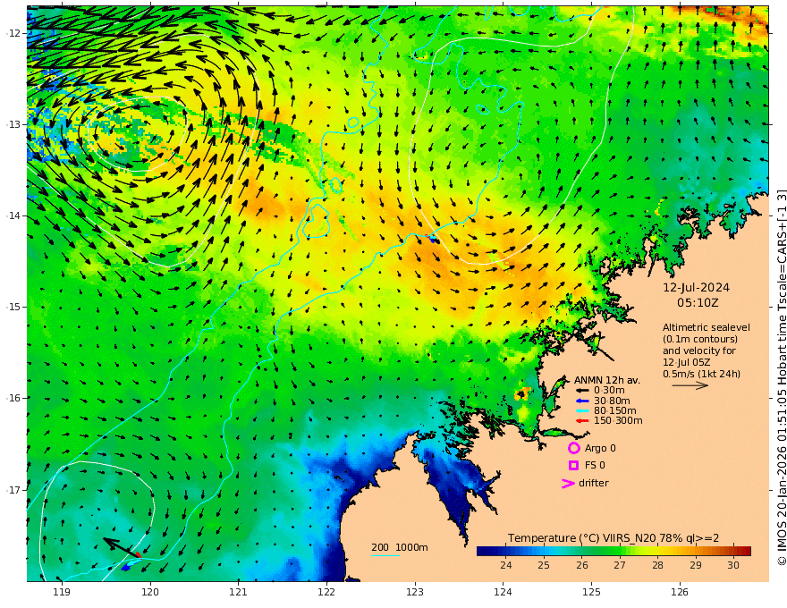Image resolution: width=787 pixels, height=608 pixels.
Task: Click latitude tick label -15
Action: pyautogui.click(x=13, y=307)
